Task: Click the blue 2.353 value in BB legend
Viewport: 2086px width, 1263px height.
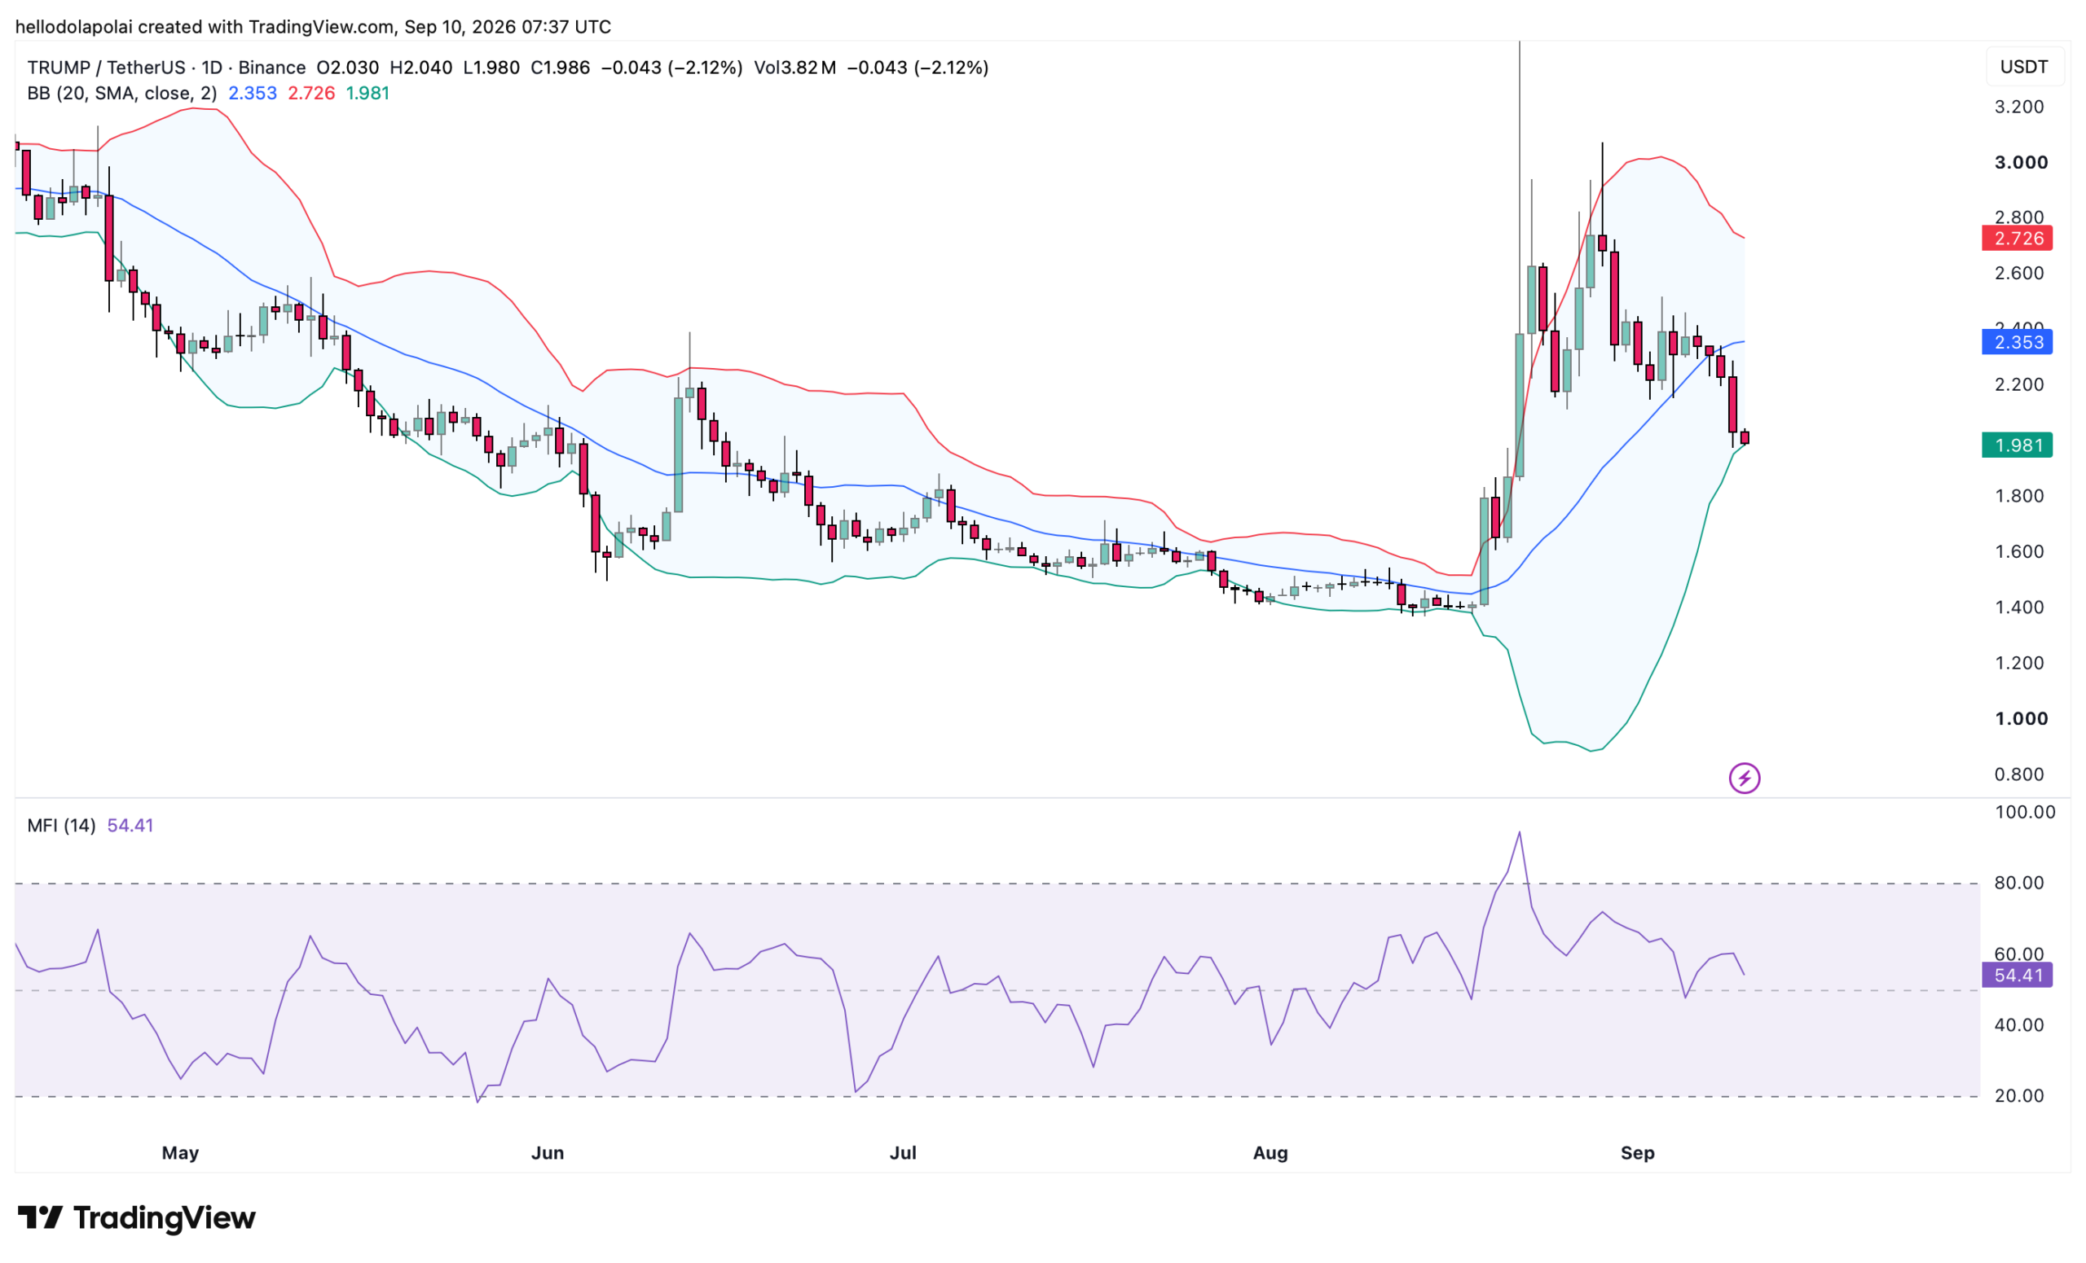Action: pyautogui.click(x=253, y=93)
